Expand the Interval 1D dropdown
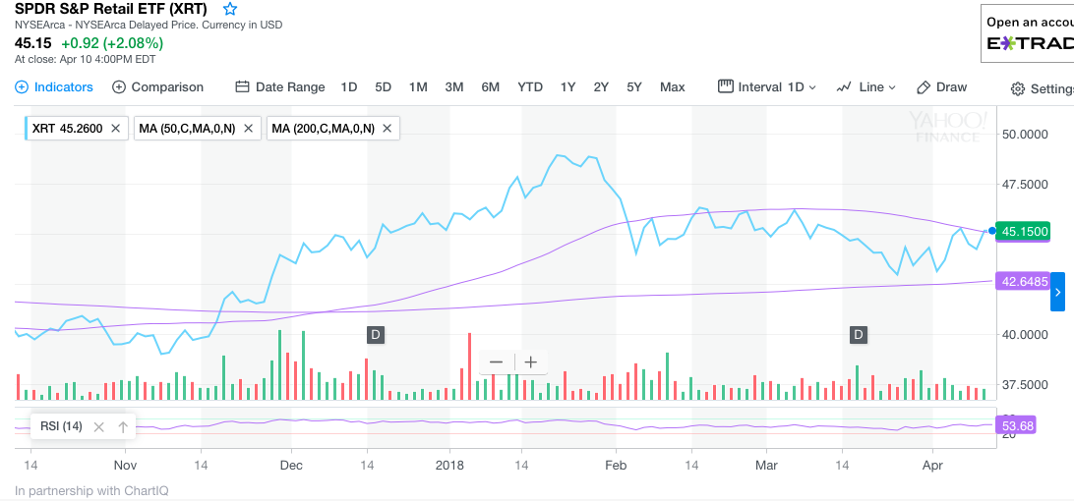The image size is (1074, 501). [767, 87]
